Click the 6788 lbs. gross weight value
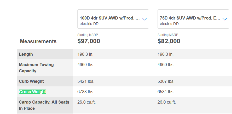Screen dimensions: 232x114 [86, 92]
